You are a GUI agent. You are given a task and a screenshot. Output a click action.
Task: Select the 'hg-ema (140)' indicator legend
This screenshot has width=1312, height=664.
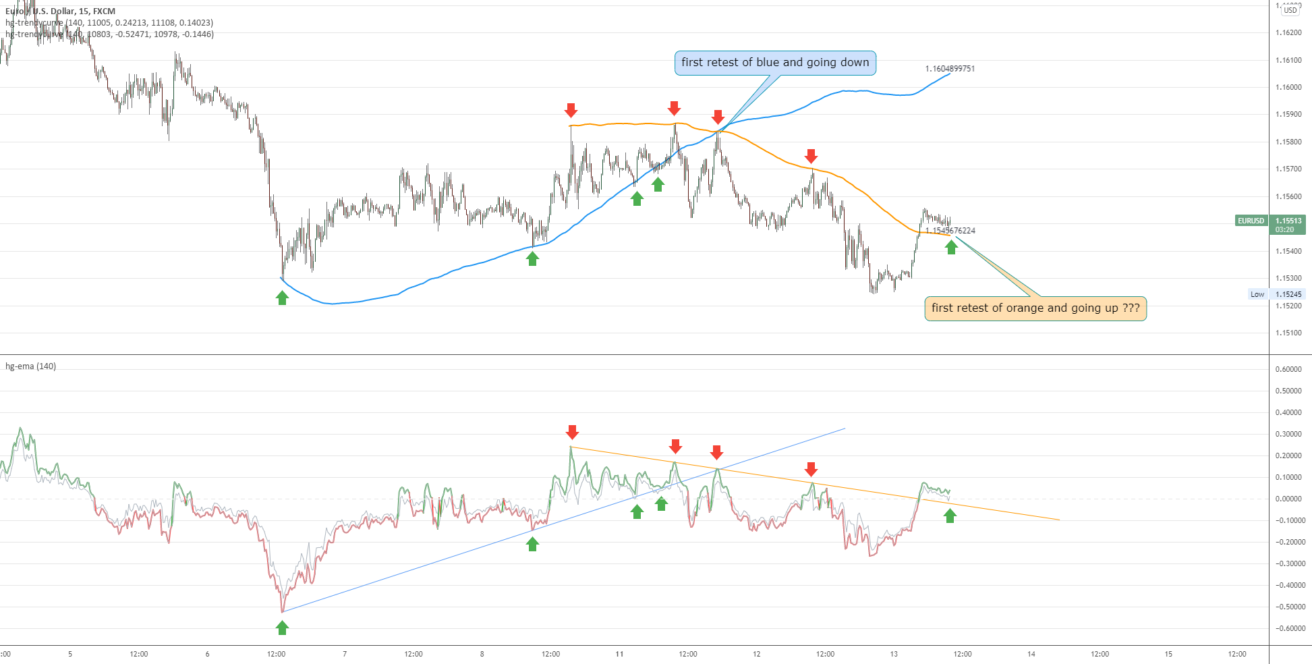tap(30, 366)
